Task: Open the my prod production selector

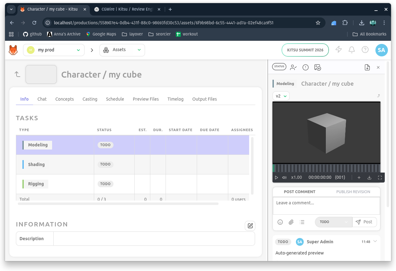Action: 54,50
